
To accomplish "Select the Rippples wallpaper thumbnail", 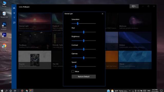I will [35, 60].
